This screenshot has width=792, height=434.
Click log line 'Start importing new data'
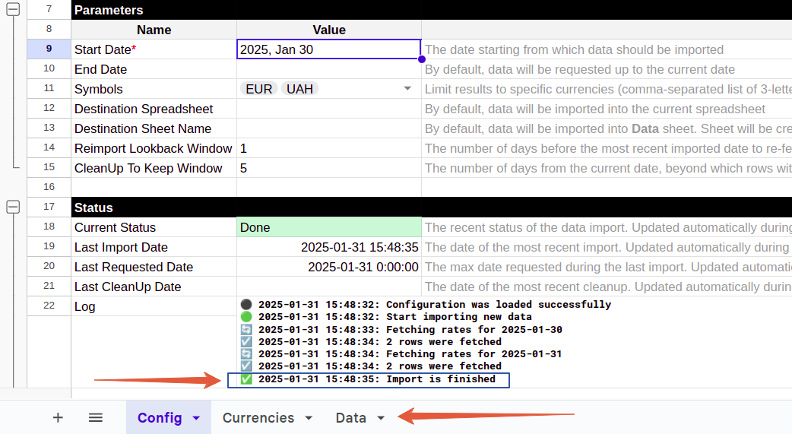point(386,317)
